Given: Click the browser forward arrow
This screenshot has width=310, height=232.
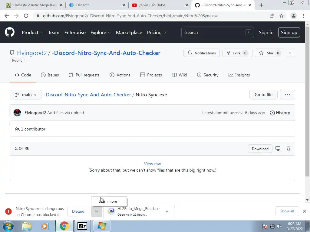Looking at the screenshot, I should [x=16, y=16].
